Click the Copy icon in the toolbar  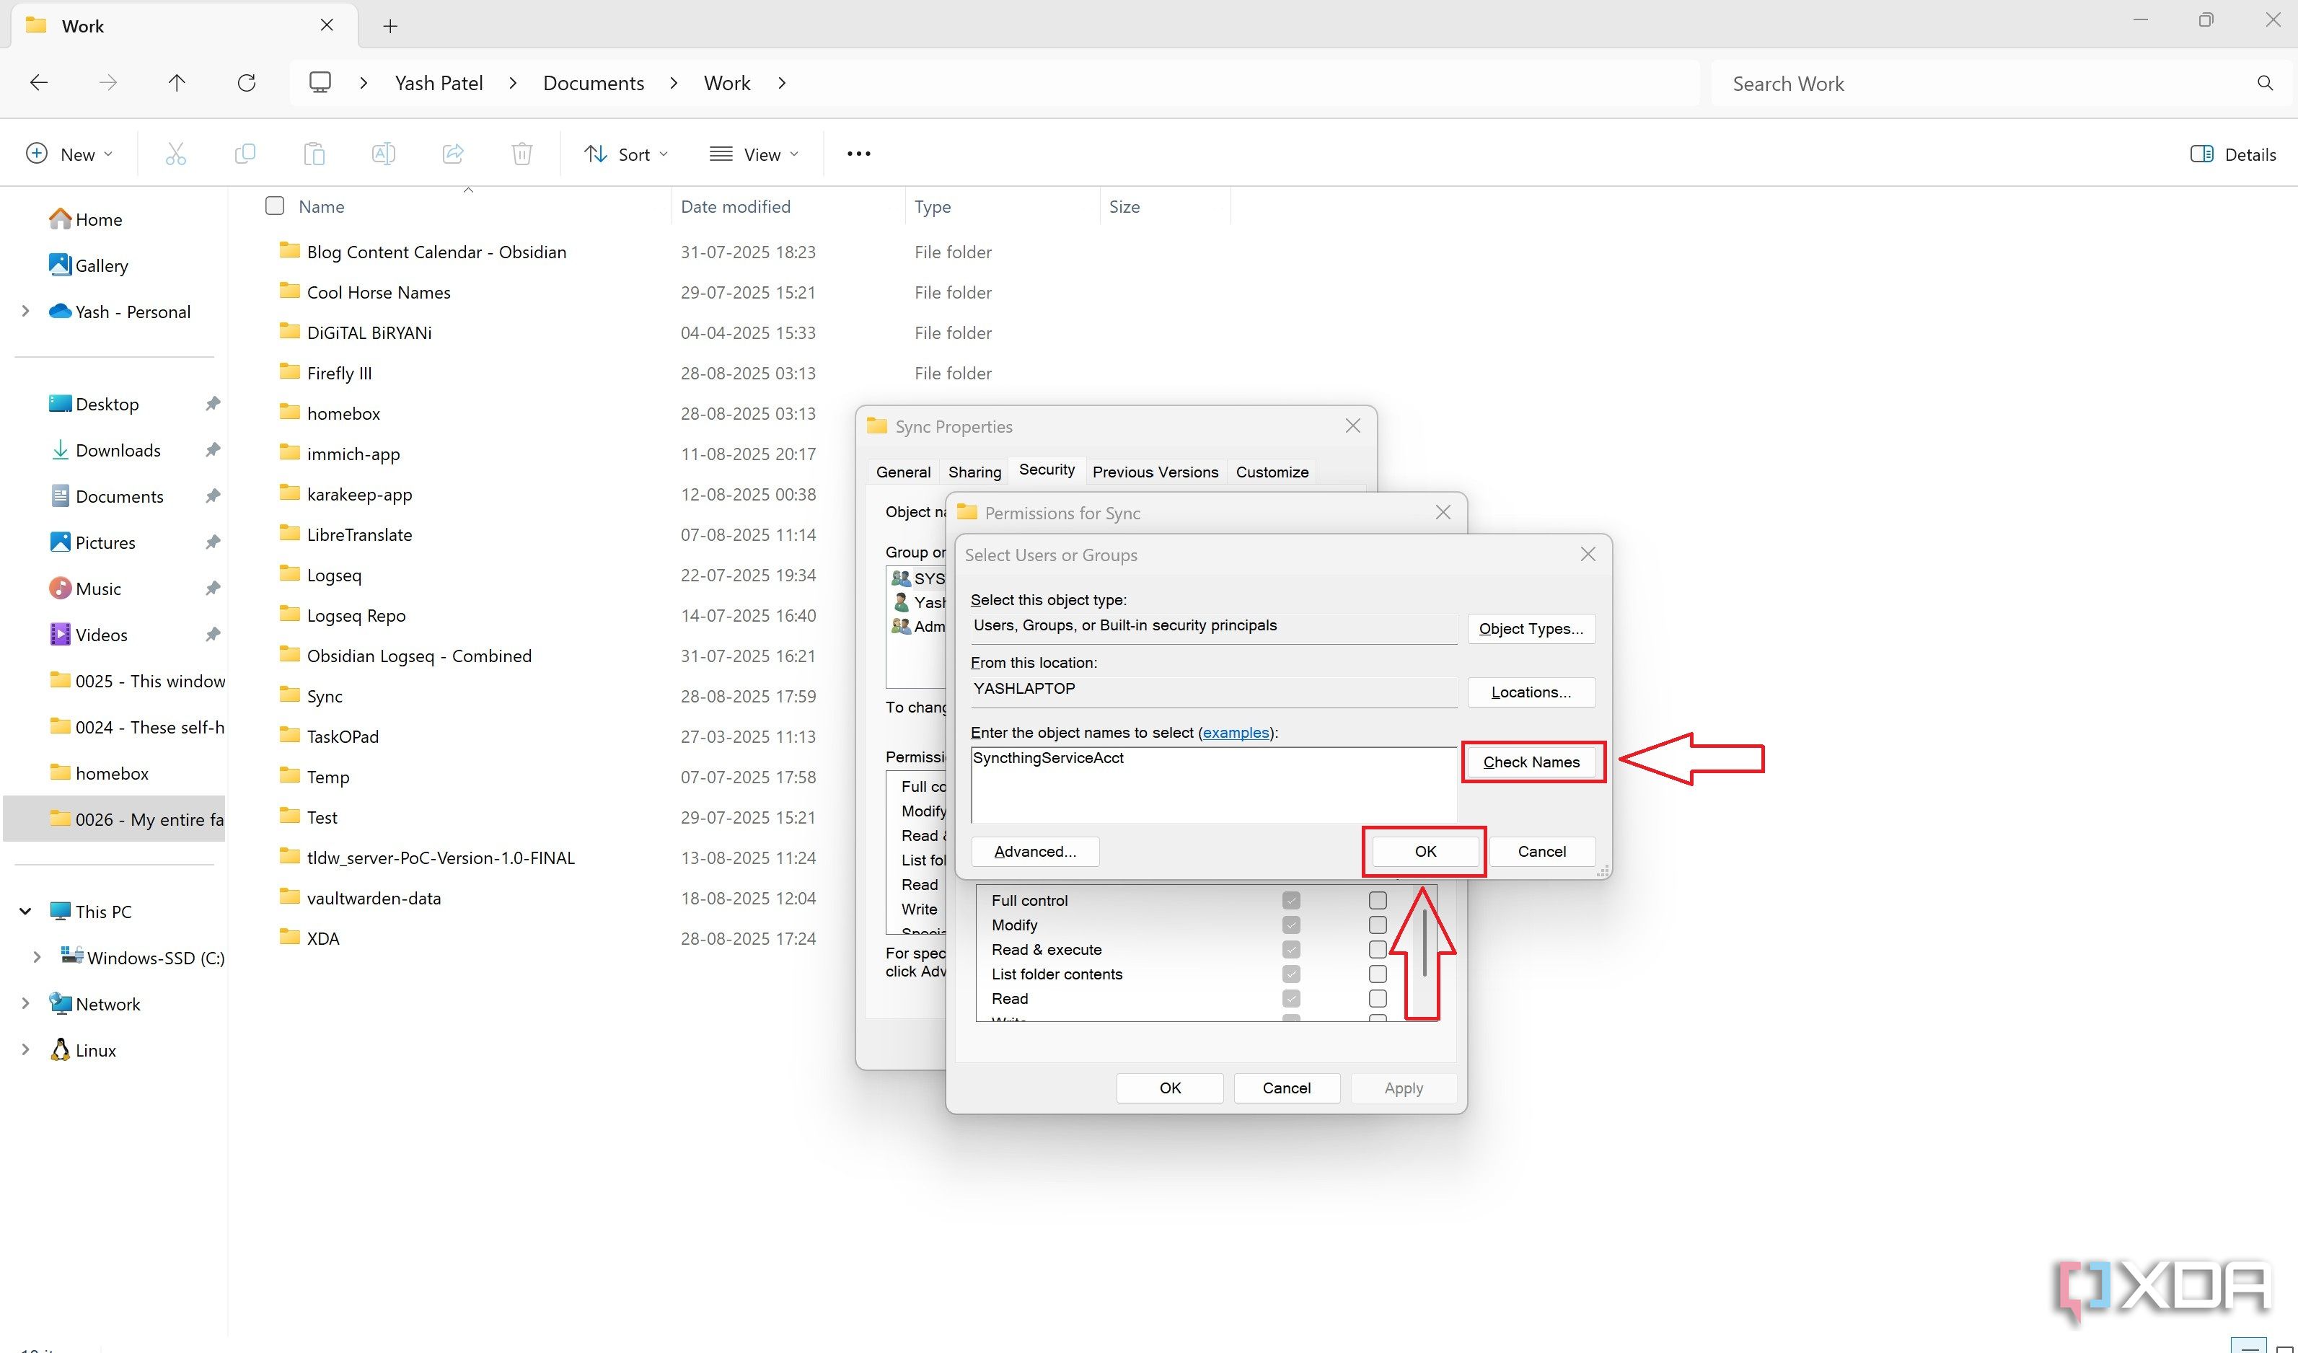tap(245, 153)
